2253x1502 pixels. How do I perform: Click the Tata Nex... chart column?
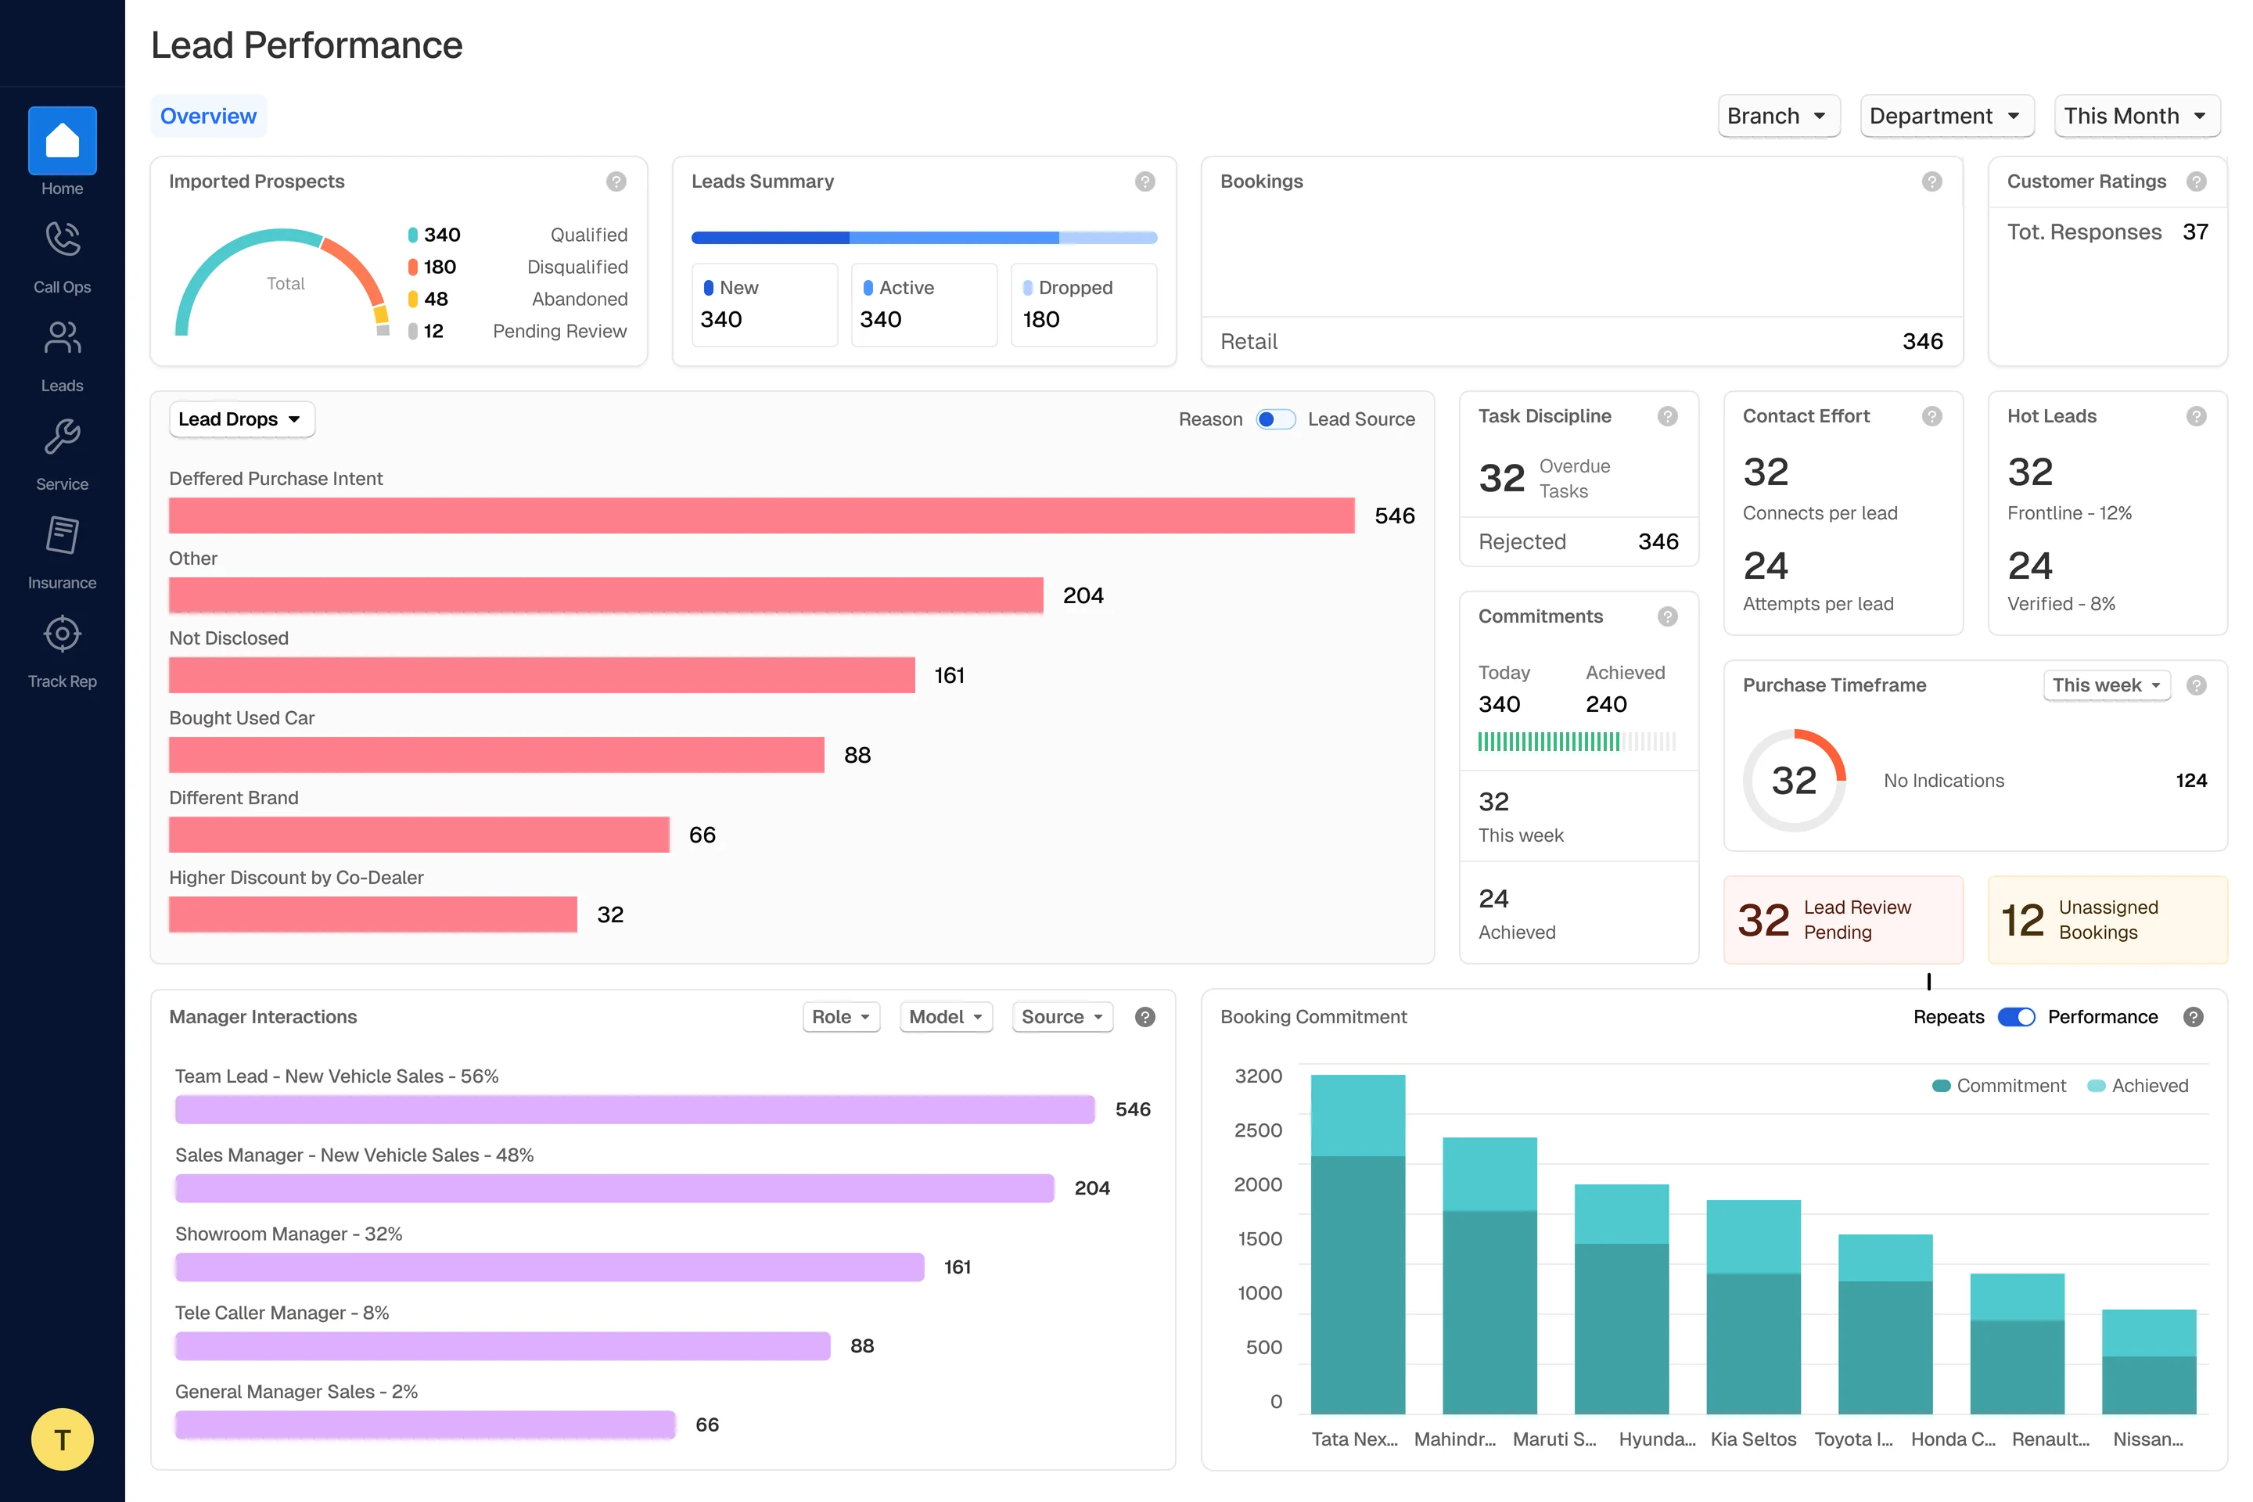click(1357, 1245)
